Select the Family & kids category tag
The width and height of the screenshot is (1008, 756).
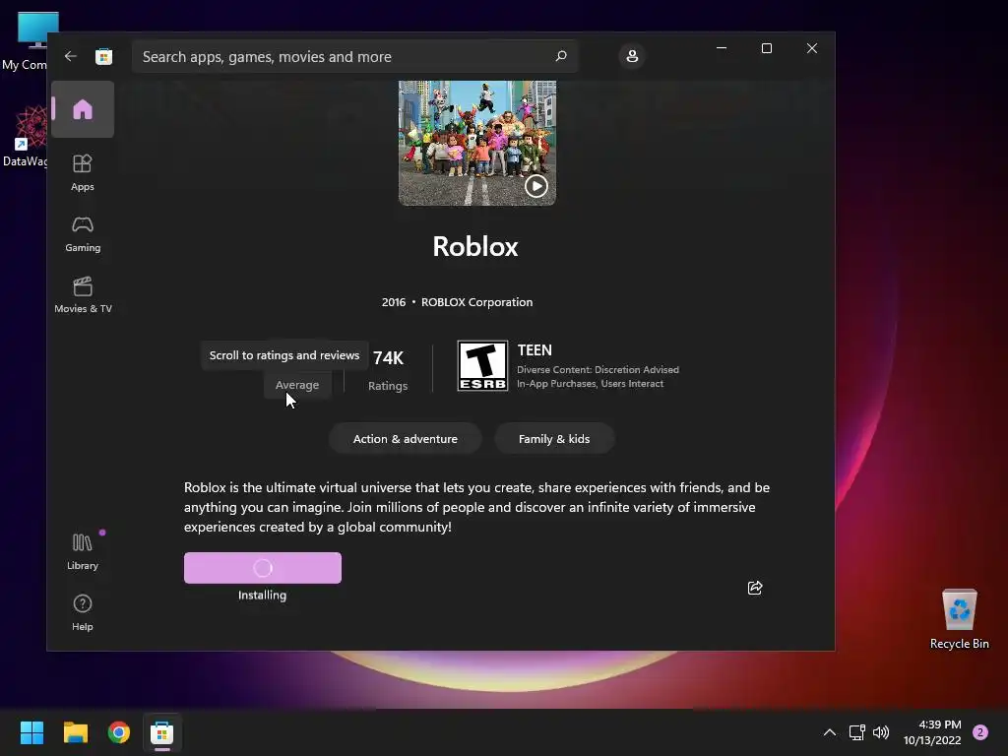[x=554, y=439]
